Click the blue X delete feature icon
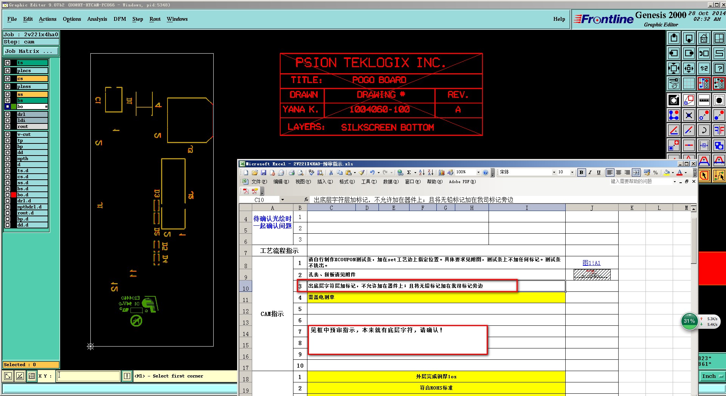The image size is (726, 396). click(689, 115)
